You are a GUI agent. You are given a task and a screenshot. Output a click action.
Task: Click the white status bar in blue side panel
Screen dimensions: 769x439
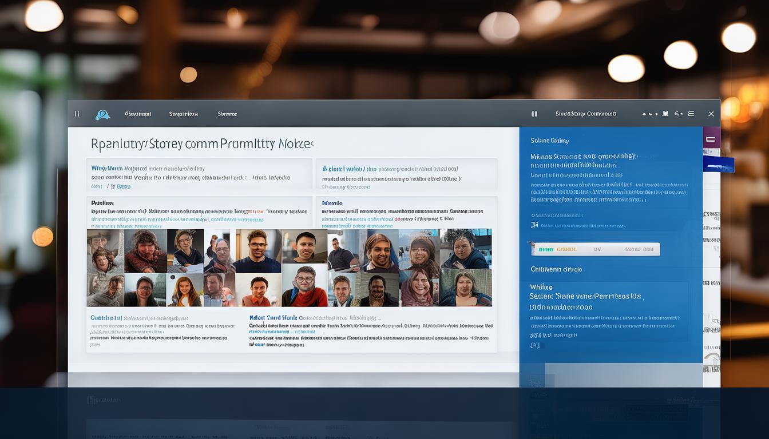595,249
